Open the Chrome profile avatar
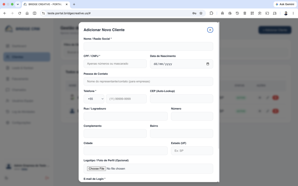 (286, 13)
